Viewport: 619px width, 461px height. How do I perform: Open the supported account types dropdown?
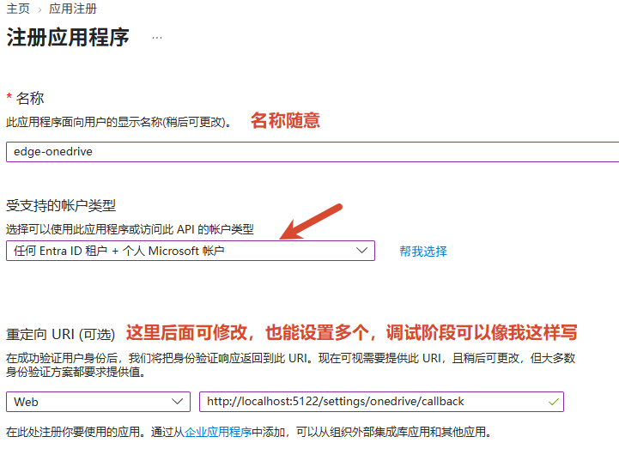coord(191,251)
